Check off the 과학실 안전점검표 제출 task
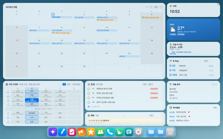 pos(89,98)
